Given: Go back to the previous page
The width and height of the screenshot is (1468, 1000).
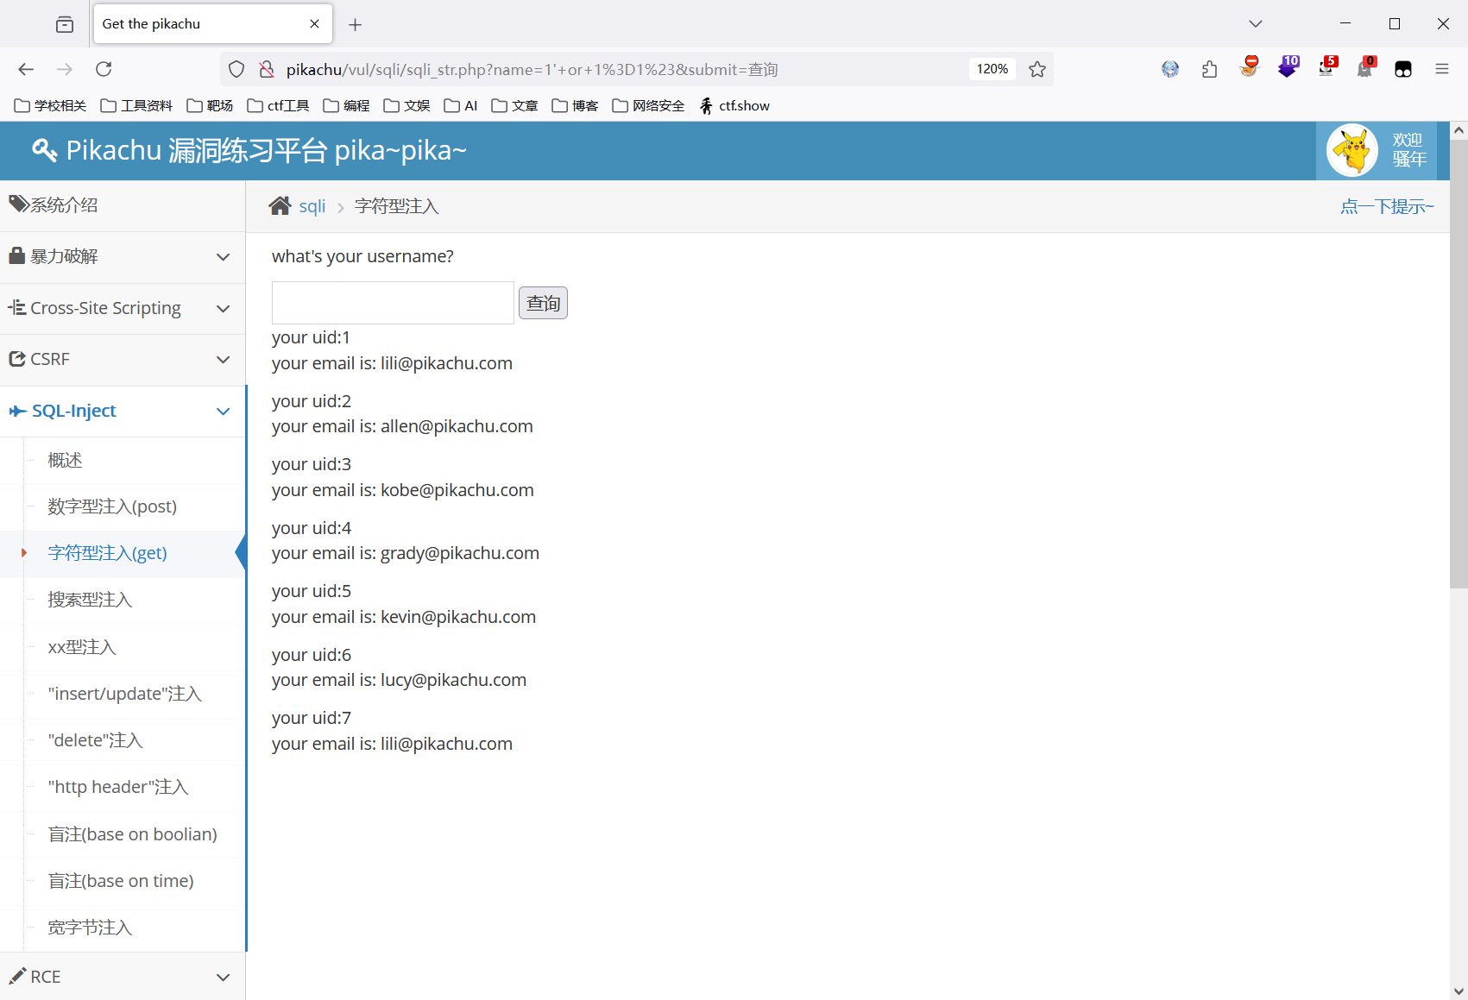Looking at the screenshot, I should tap(26, 69).
